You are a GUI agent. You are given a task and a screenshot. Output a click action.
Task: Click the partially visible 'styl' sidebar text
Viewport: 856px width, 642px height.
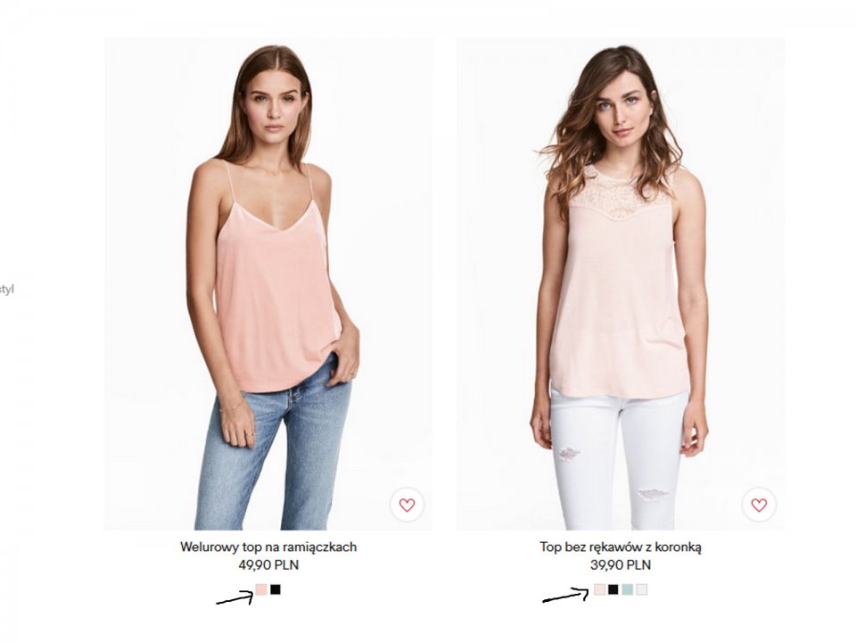(6, 289)
